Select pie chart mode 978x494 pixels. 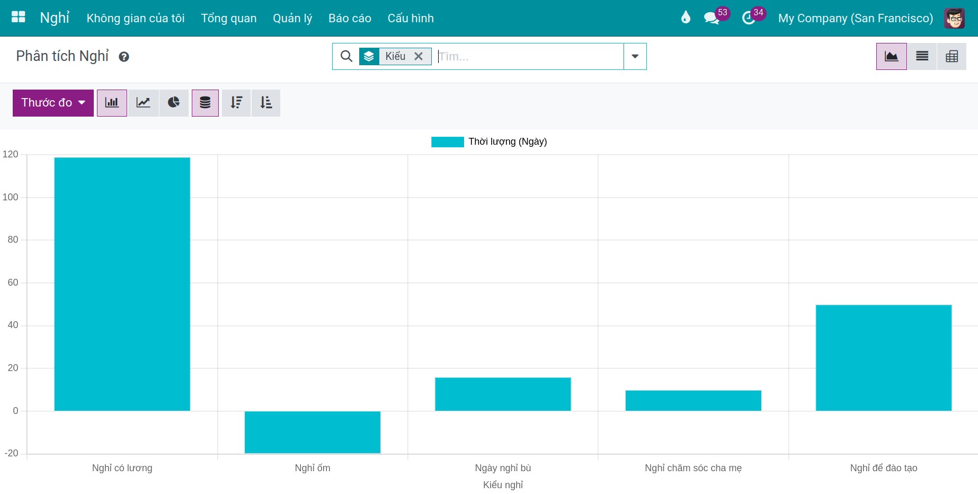(174, 103)
